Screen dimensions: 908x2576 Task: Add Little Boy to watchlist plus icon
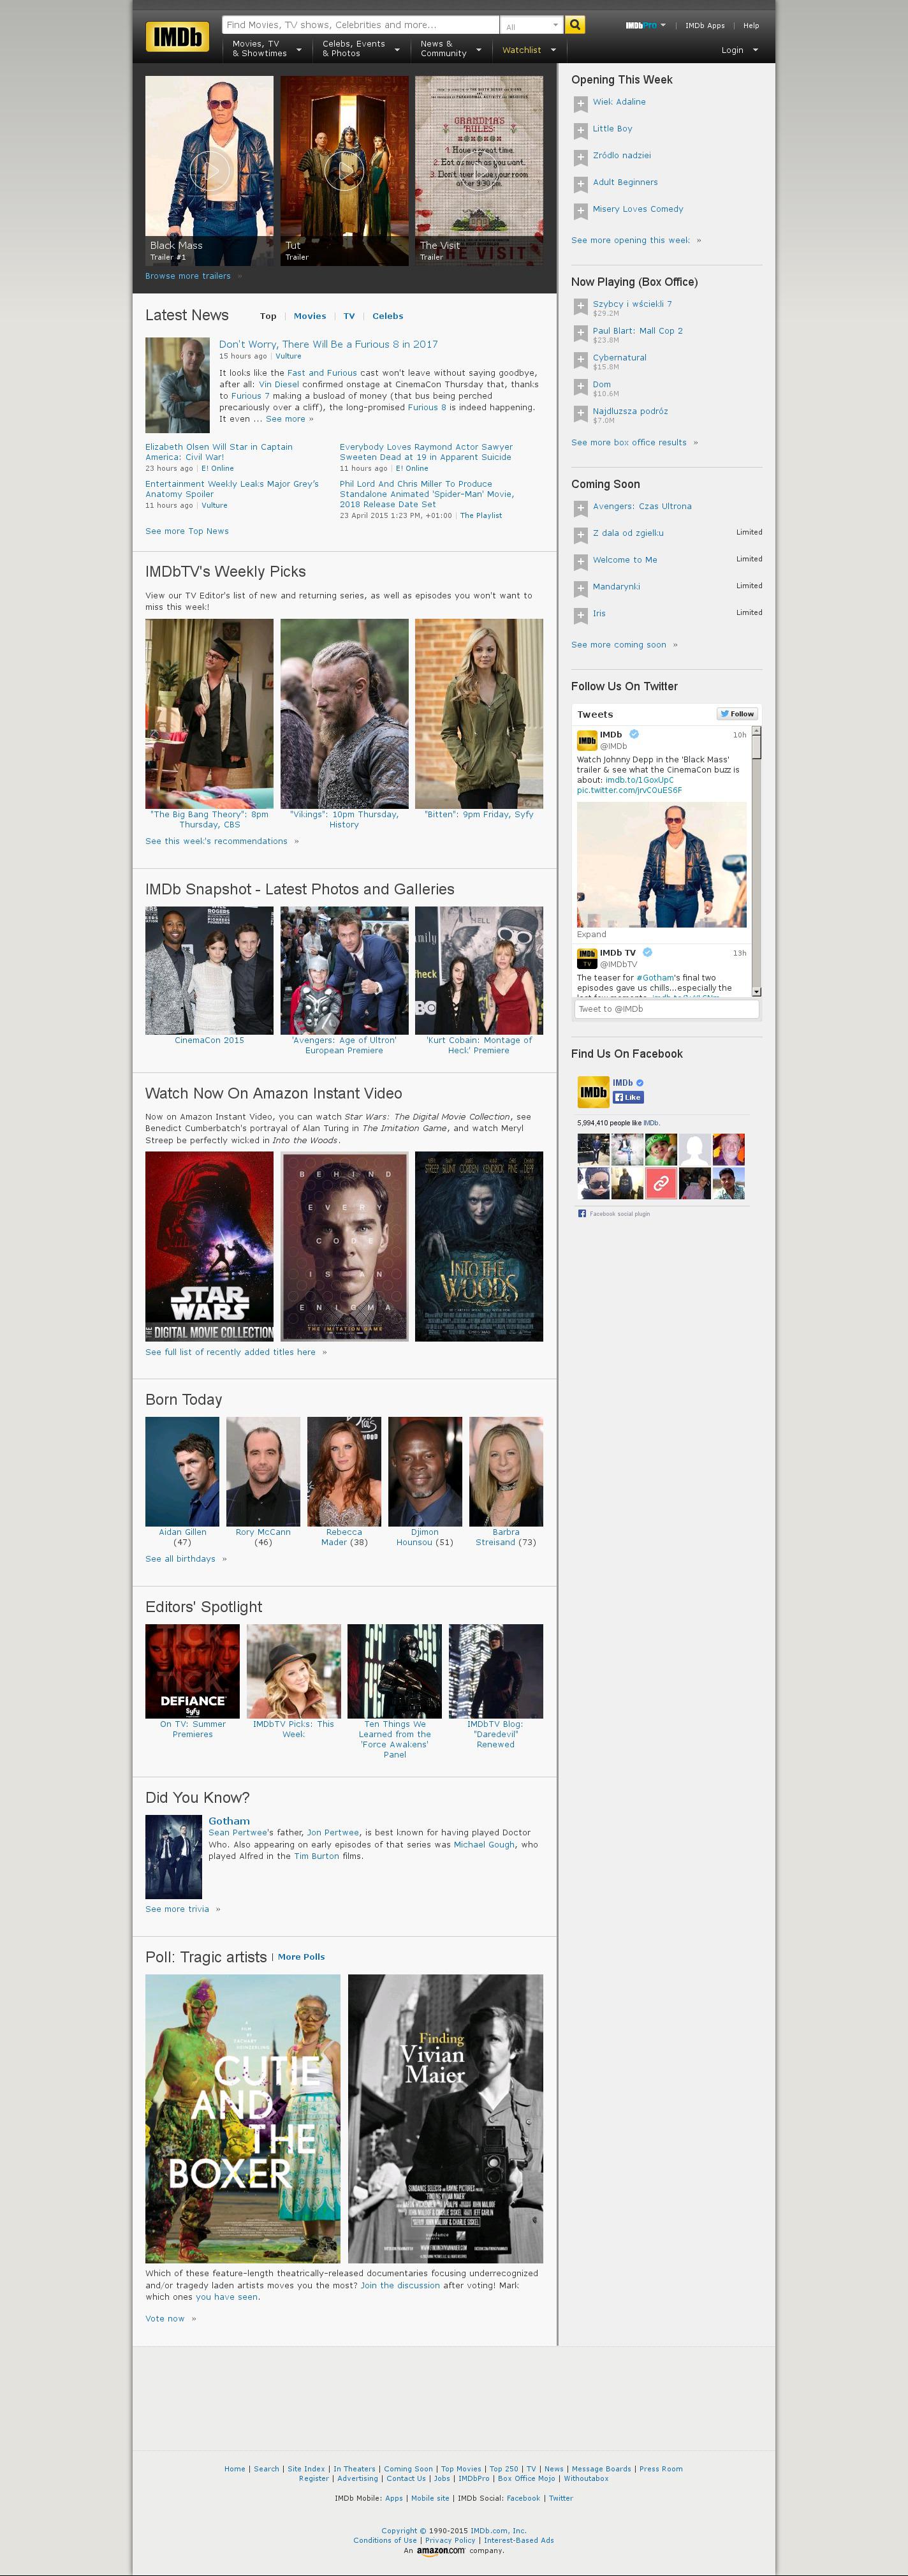[x=580, y=130]
